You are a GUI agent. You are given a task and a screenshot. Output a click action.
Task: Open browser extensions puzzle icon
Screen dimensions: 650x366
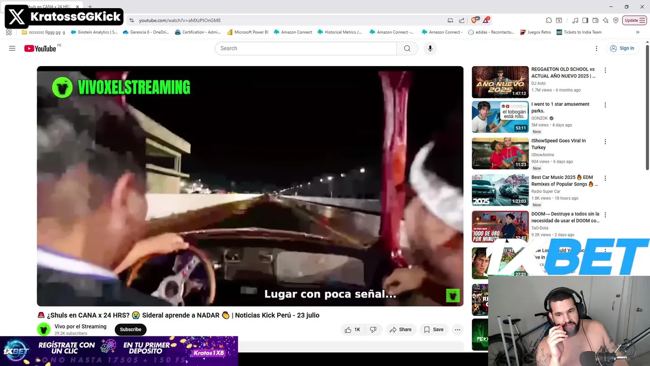click(x=549, y=20)
